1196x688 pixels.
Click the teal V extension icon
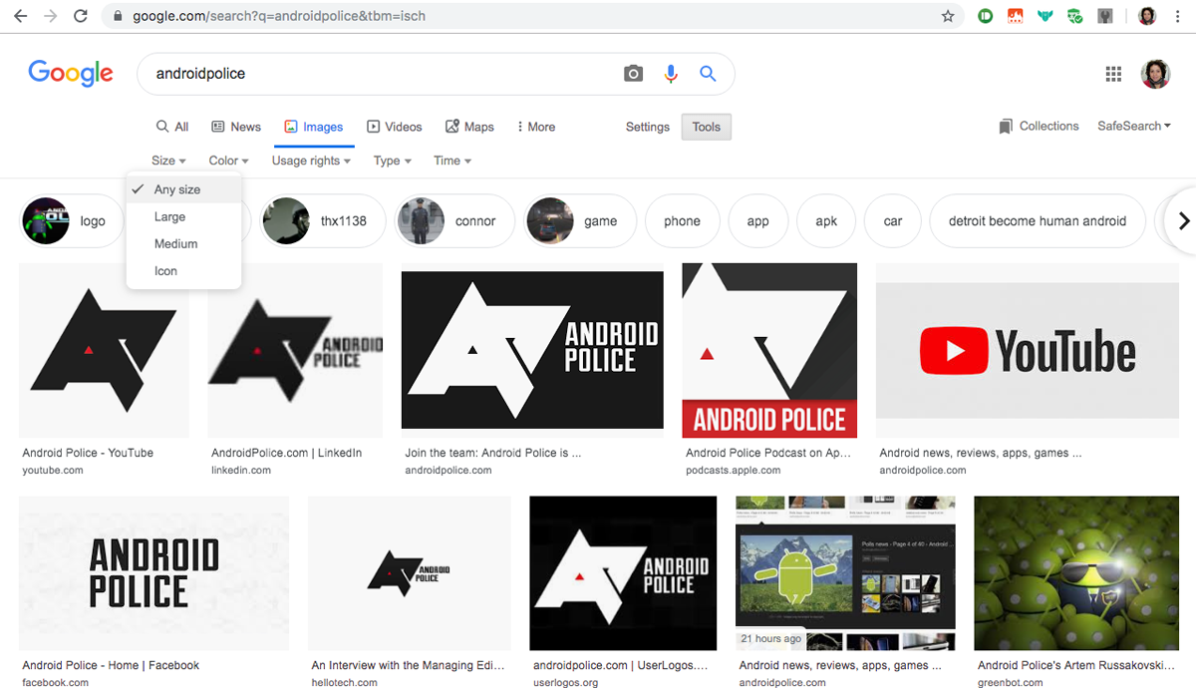click(x=1046, y=16)
